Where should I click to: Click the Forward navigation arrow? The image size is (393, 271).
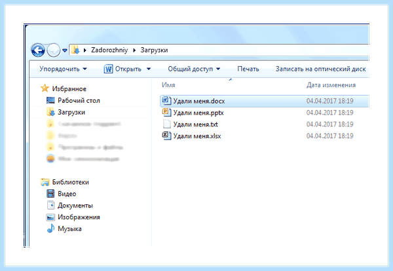[x=54, y=50]
